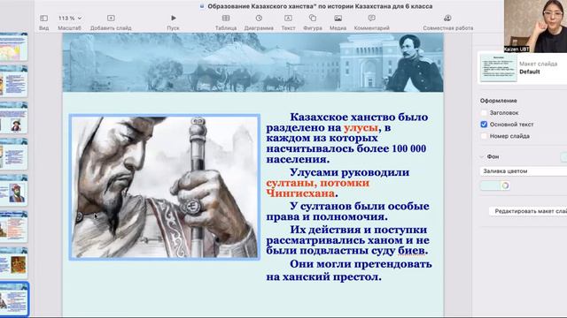Collapse the Фон section chevron
The image size is (567, 318).
click(482, 157)
